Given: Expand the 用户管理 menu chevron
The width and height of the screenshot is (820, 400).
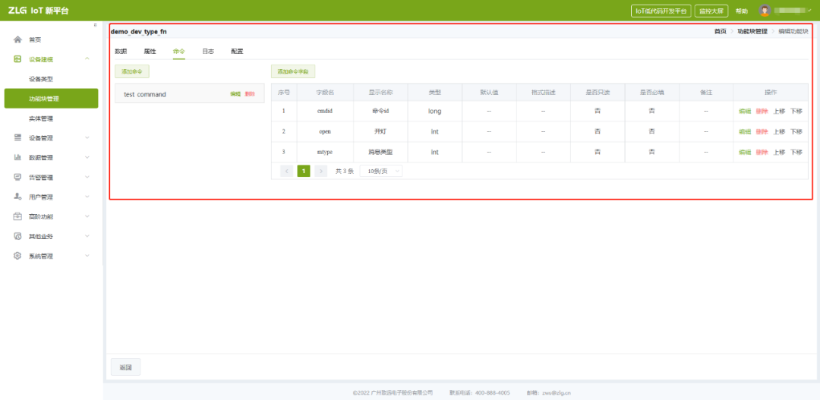Looking at the screenshot, I should [87, 197].
